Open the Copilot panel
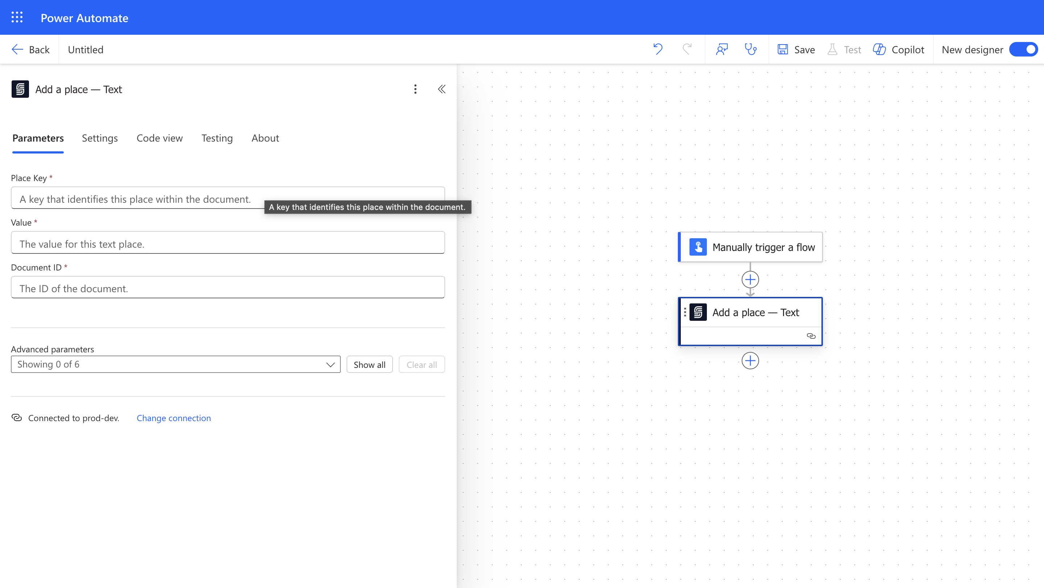This screenshot has width=1044, height=588. pyautogui.click(x=899, y=49)
